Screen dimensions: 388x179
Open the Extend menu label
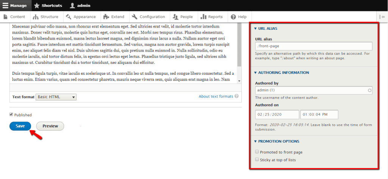(118, 17)
